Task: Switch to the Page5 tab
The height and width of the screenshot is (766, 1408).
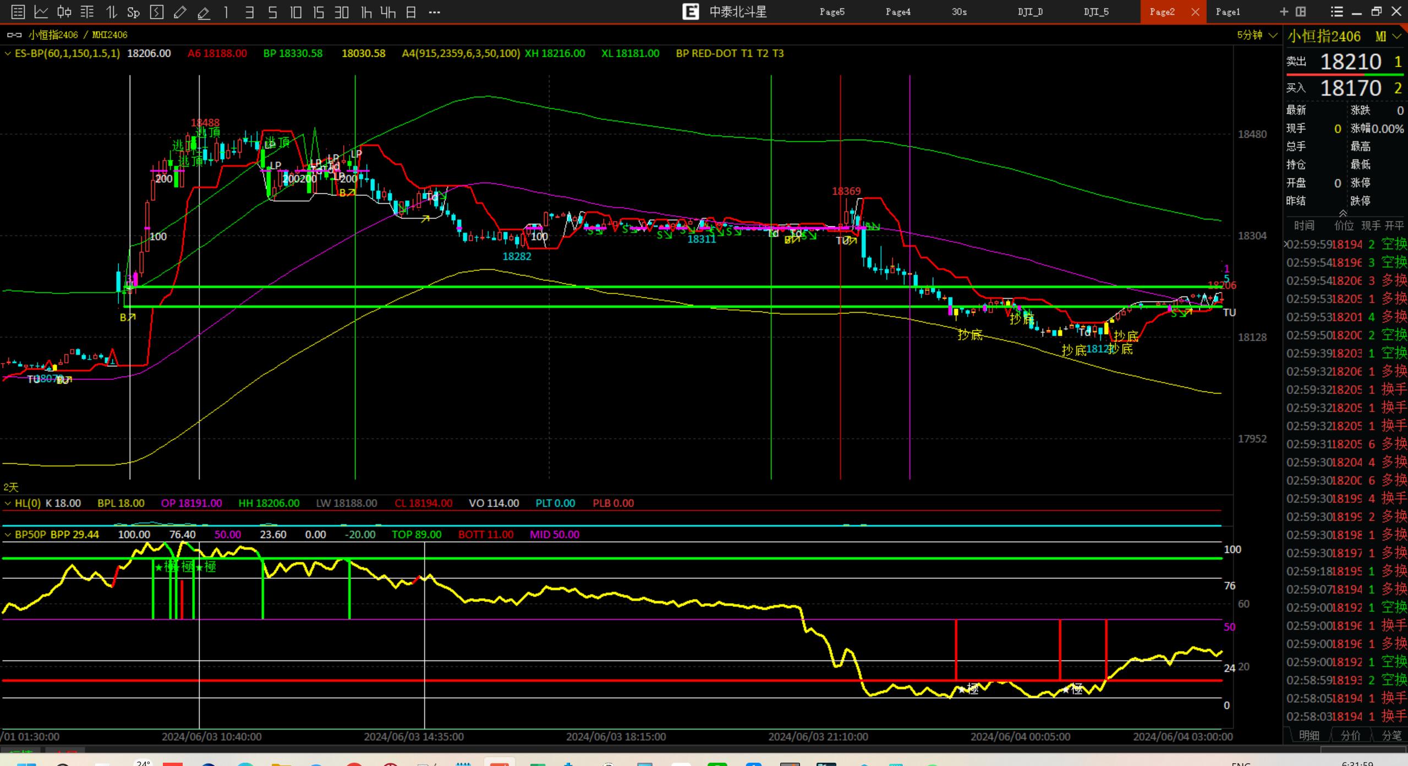Action: click(x=832, y=12)
